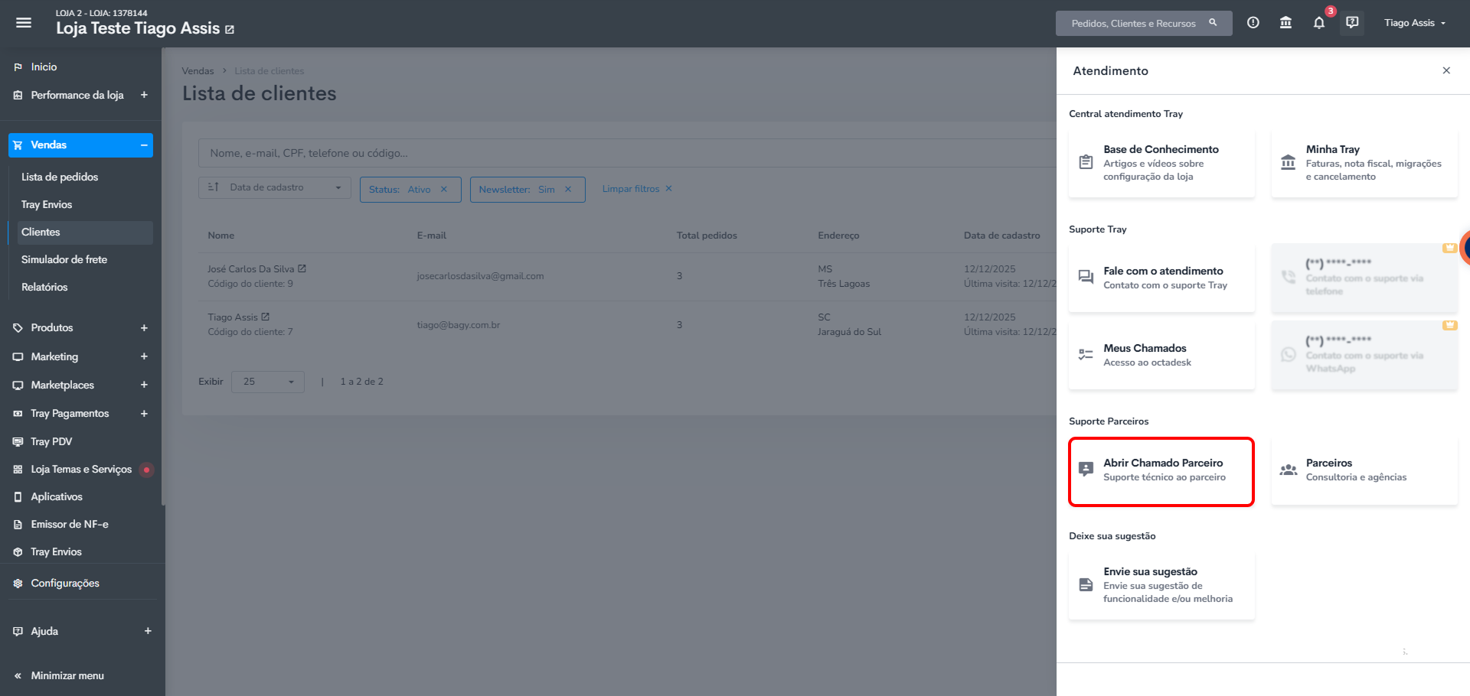Expand Marketplaces plus icon
Image resolution: width=1470 pixels, height=696 pixels.
[144, 385]
